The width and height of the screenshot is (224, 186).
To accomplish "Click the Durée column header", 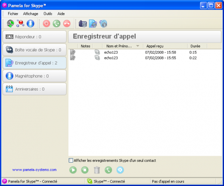I will click(x=195, y=46).
